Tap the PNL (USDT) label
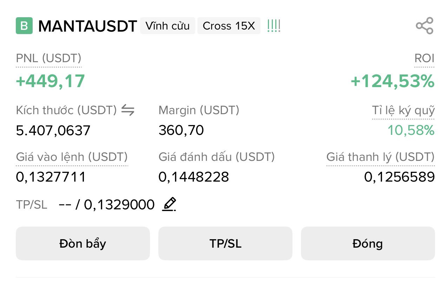This screenshot has height=307, width=447. pyautogui.click(x=48, y=58)
